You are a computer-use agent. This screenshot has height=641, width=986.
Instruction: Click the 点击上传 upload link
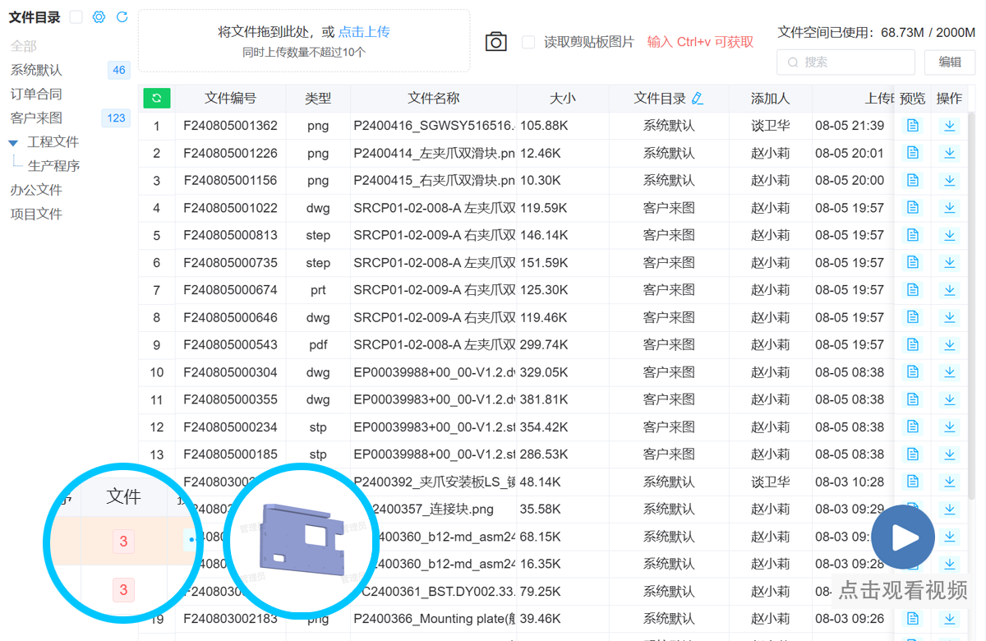[364, 32]
